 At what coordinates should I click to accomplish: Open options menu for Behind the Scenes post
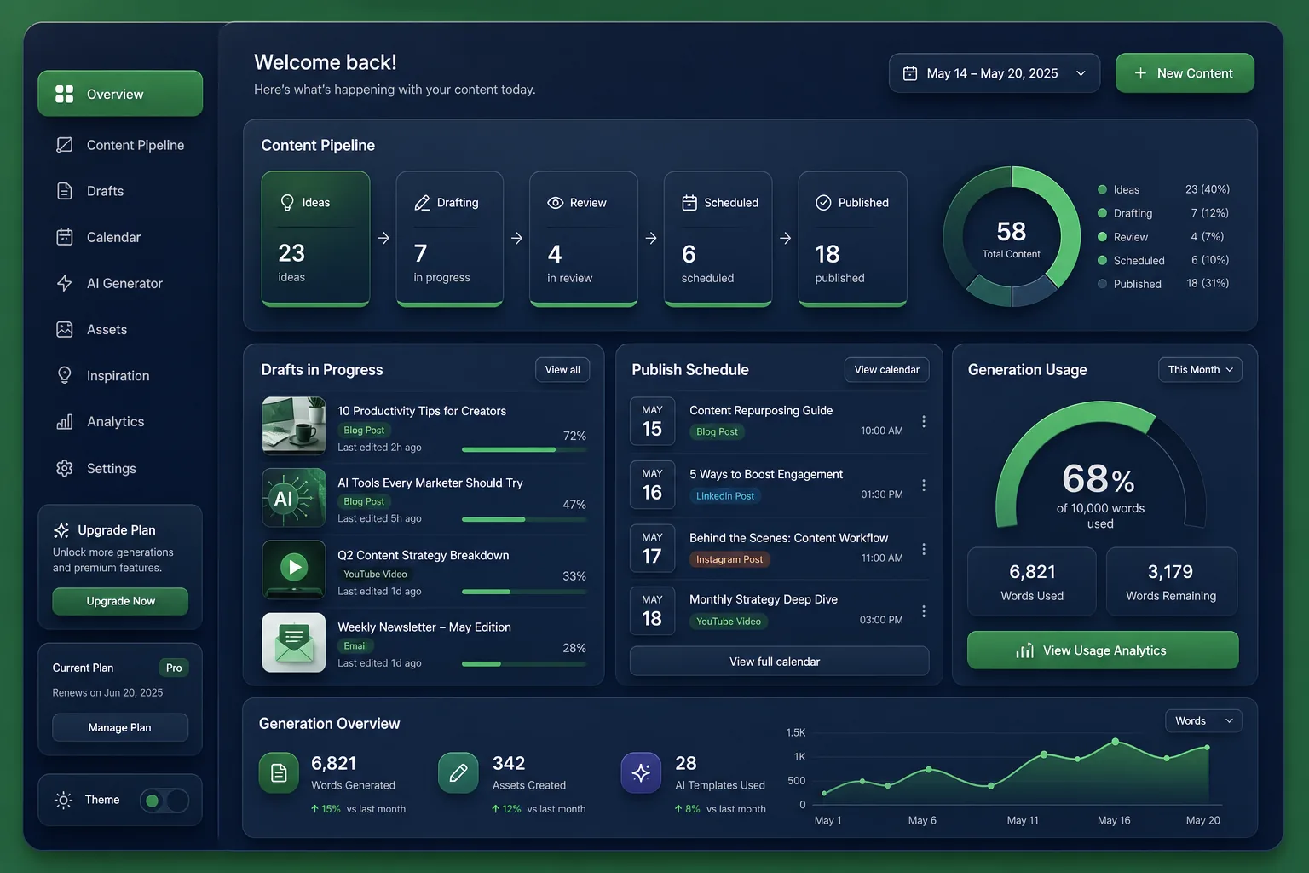[x=924, y=549]
